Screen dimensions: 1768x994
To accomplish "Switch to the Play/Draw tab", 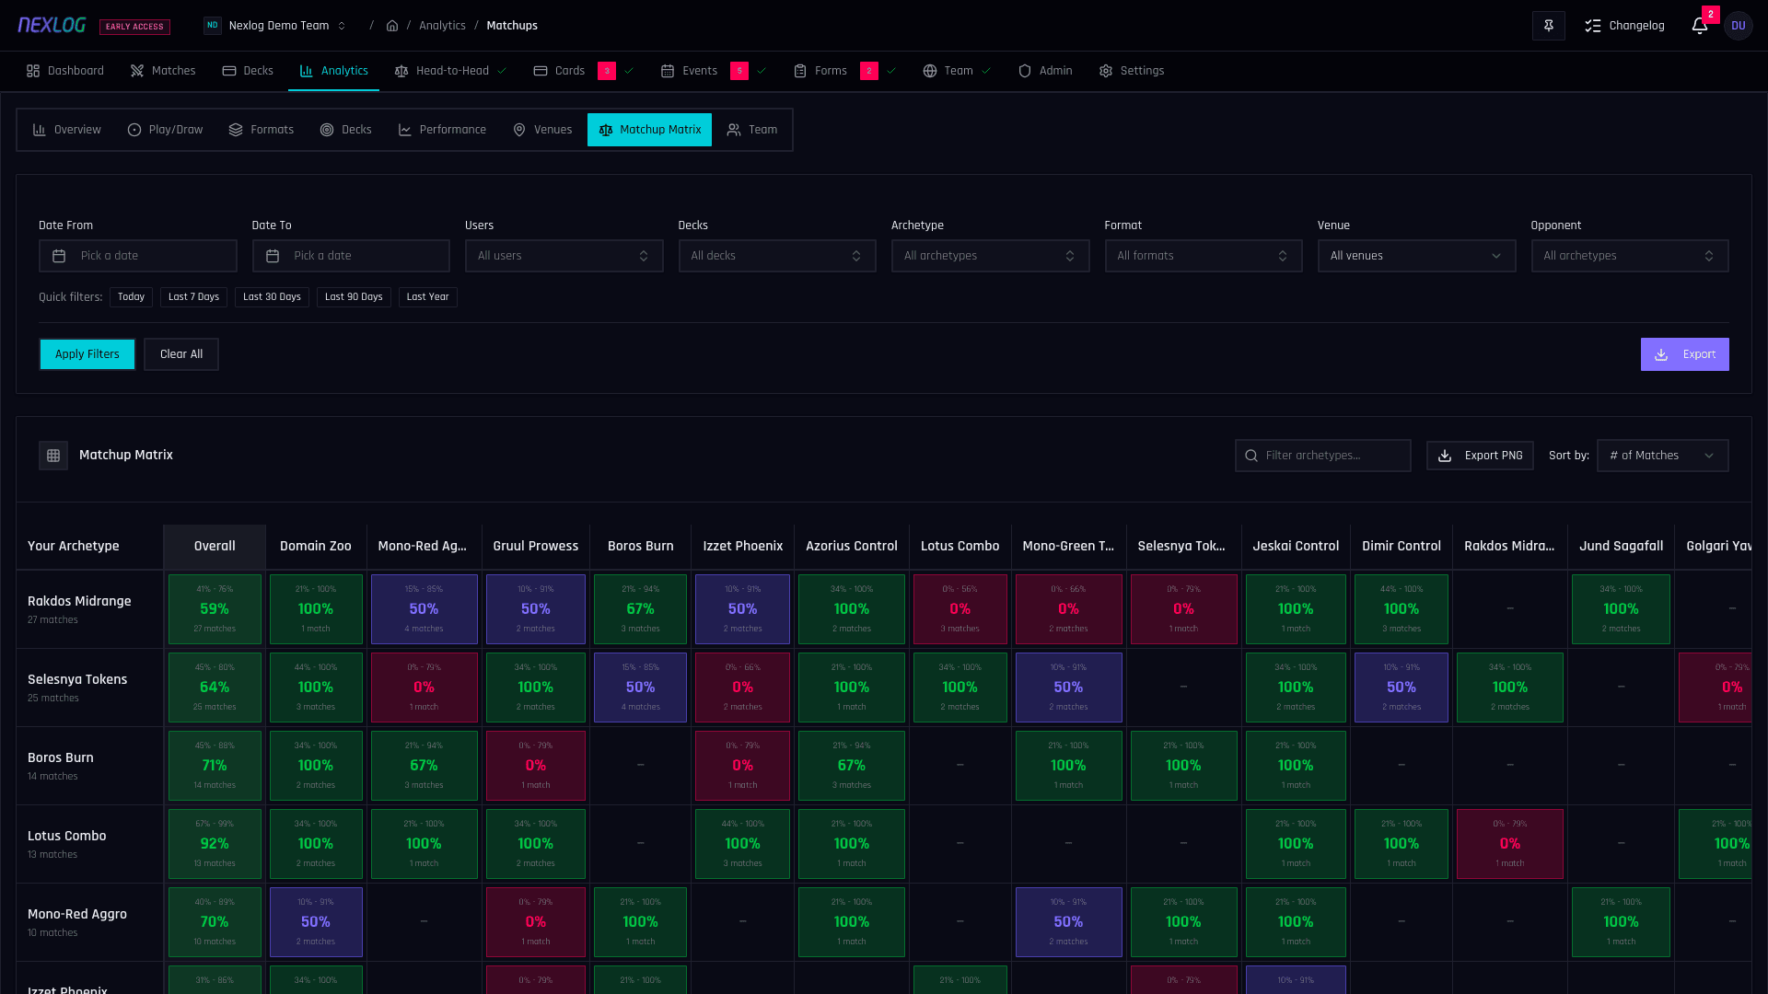I will [x=165, y=130].
